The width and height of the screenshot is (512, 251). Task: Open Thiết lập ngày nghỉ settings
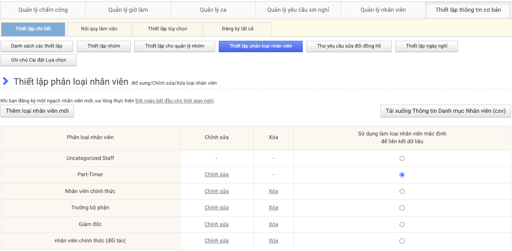(x=426, y=46)
